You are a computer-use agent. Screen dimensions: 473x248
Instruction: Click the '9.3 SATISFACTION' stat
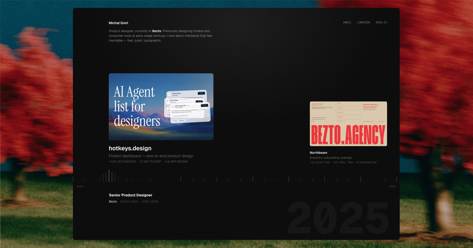point(366,162)
